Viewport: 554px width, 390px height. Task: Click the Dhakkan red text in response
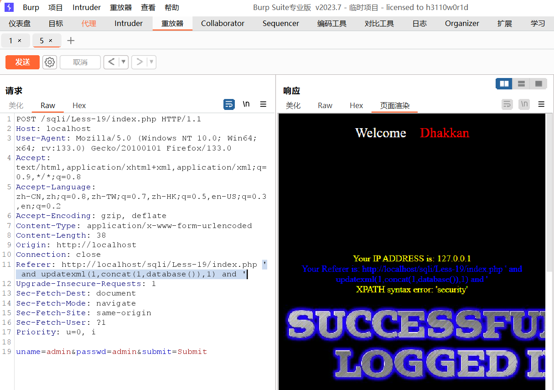point(445,133)
